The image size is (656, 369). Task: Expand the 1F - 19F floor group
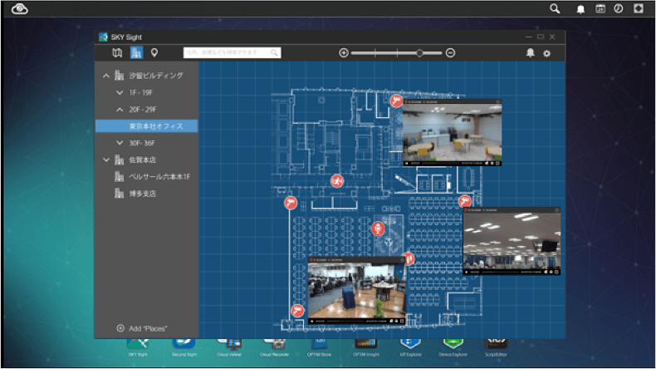pyautogui.click(x=120, y=92)
